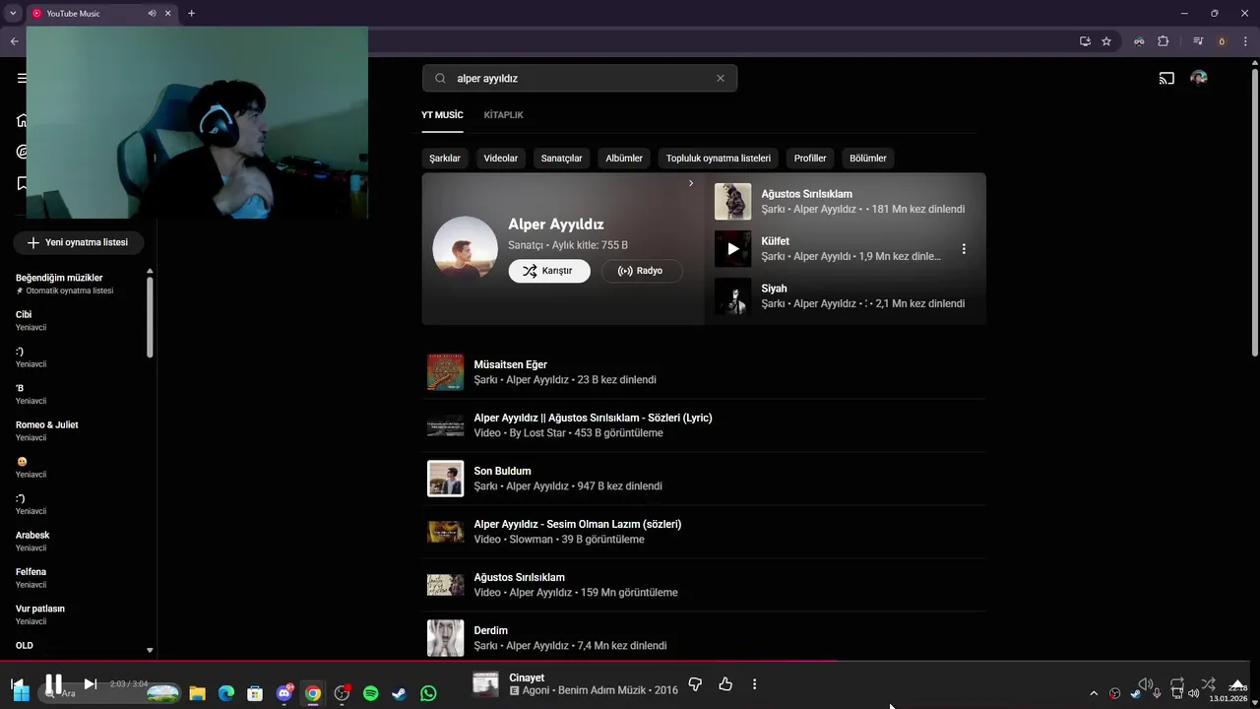Open the Arabesk playlist
The height and width of the screenshot is (709, 1260).
(32, 536)
